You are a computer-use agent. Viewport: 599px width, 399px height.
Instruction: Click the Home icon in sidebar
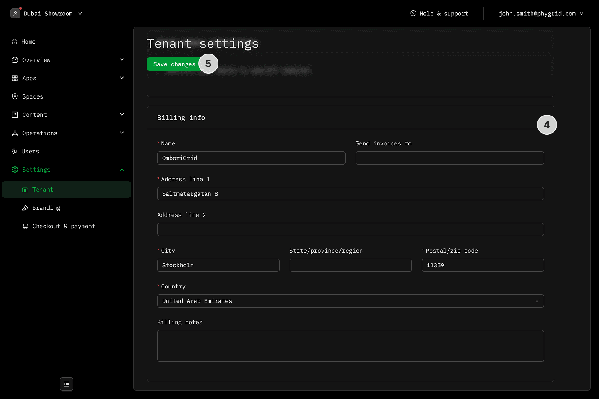tap(15, 42)
